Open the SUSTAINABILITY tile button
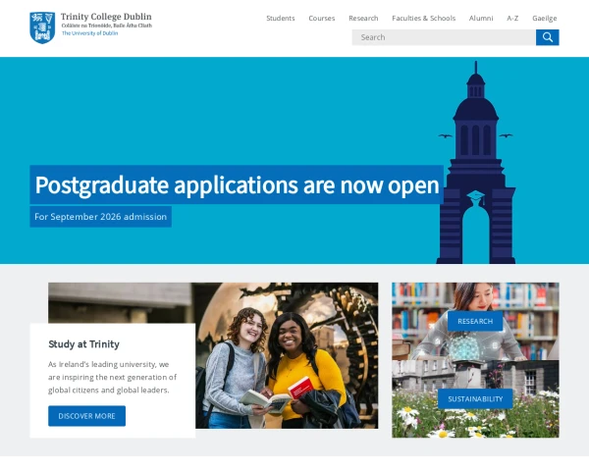The width and height of the screenshot is (589, 471). 475,399
